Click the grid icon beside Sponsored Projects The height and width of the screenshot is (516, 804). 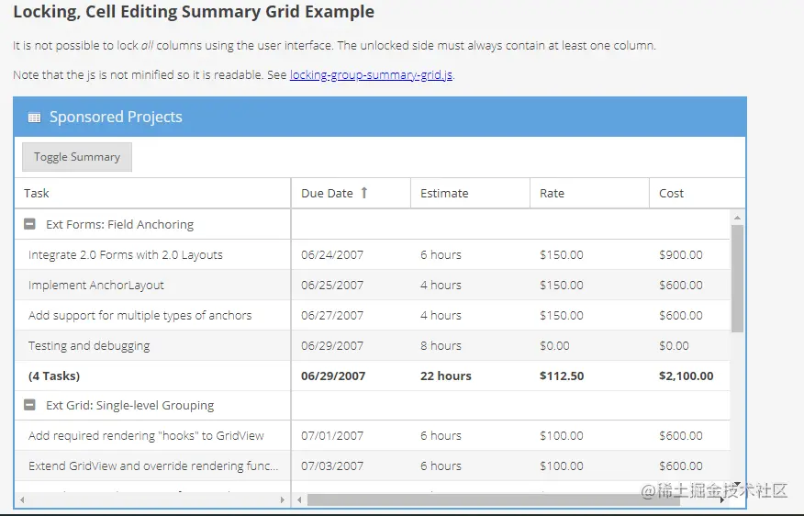coord(34,118)
